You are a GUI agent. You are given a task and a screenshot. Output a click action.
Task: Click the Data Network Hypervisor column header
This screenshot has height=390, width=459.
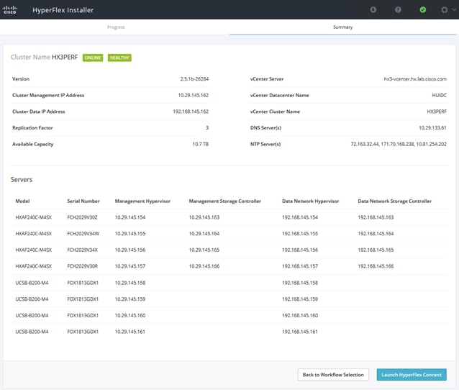pyautogui.click(x=311, y=201)
